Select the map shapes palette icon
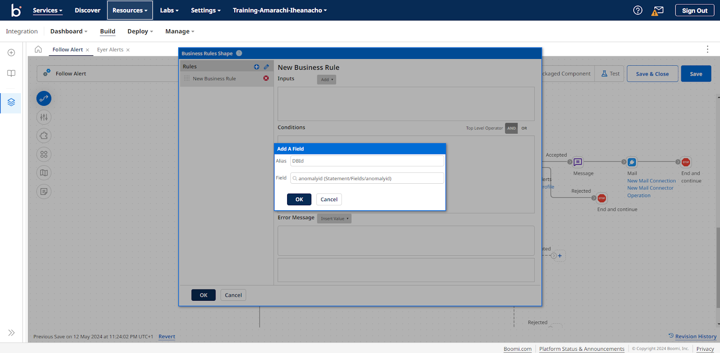 click(x=44, y=173)
